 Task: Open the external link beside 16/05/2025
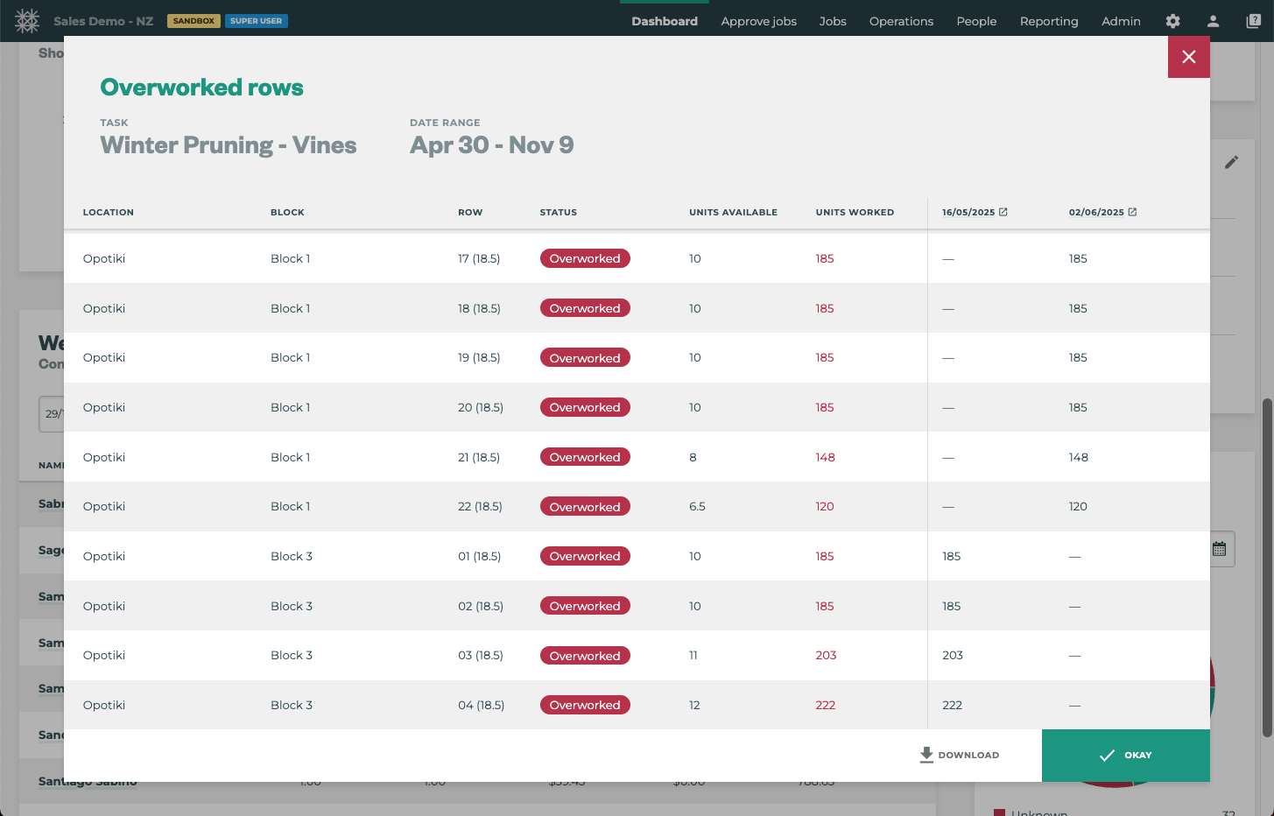click(x=1003, y=211)
